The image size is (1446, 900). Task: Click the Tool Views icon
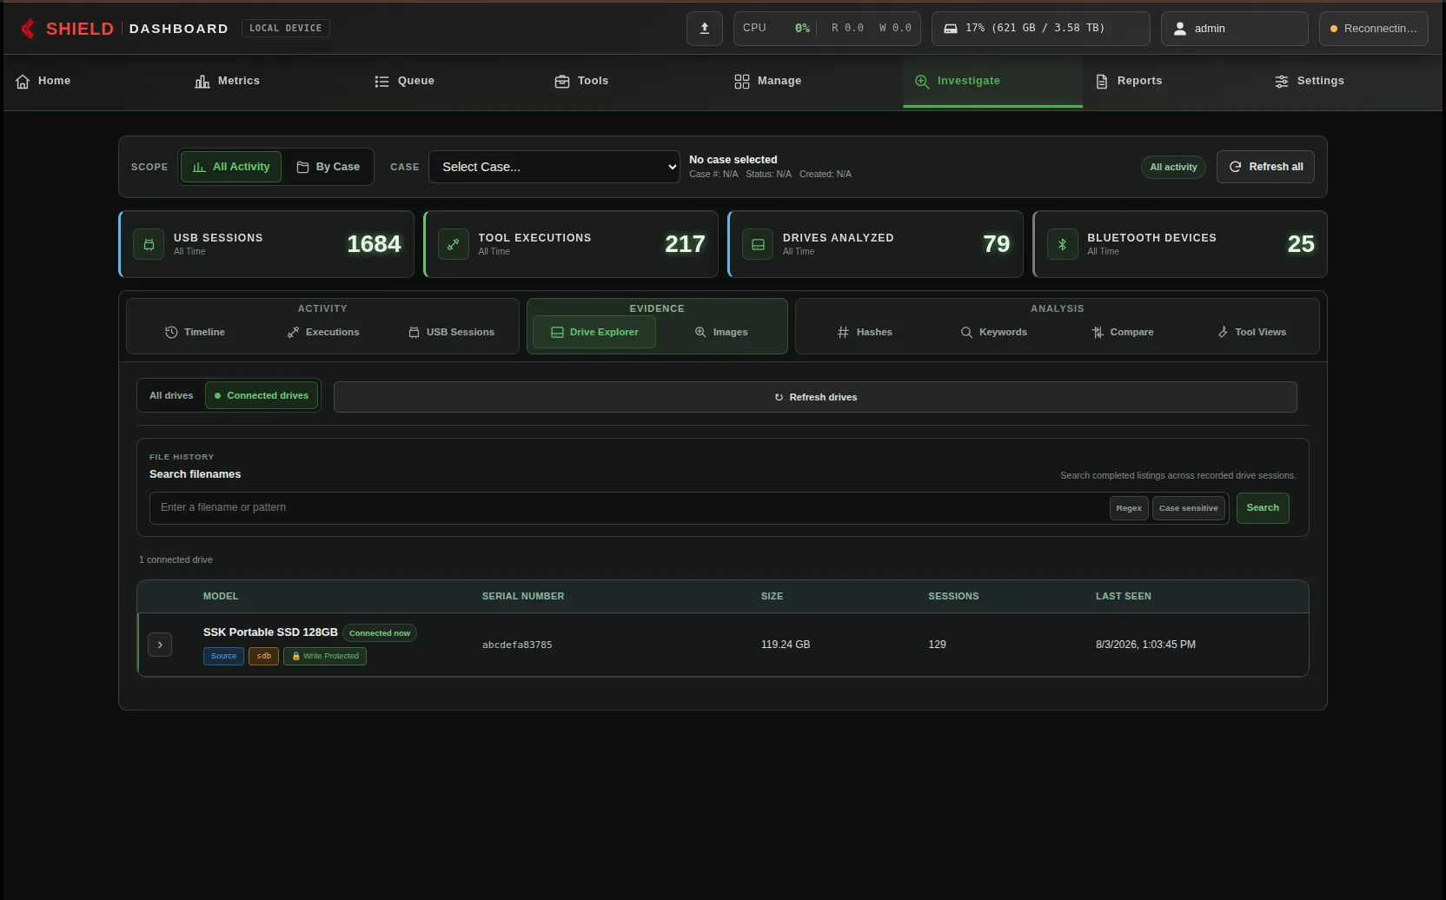[1223, 332]
